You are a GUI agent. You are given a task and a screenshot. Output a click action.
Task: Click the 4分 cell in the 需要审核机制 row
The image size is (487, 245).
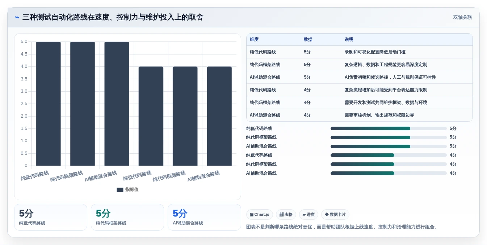[x=307, y=115]
